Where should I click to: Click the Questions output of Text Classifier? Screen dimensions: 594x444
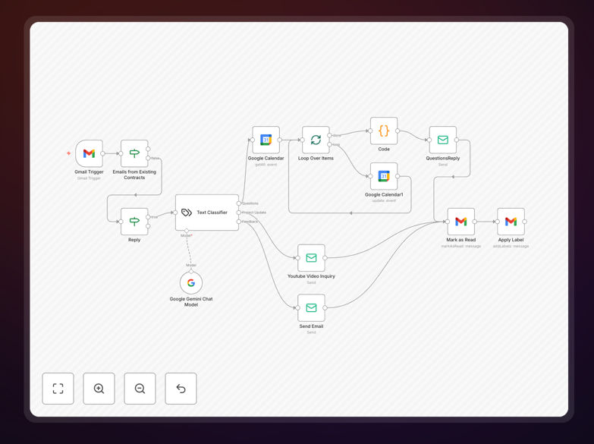point(239,203)
